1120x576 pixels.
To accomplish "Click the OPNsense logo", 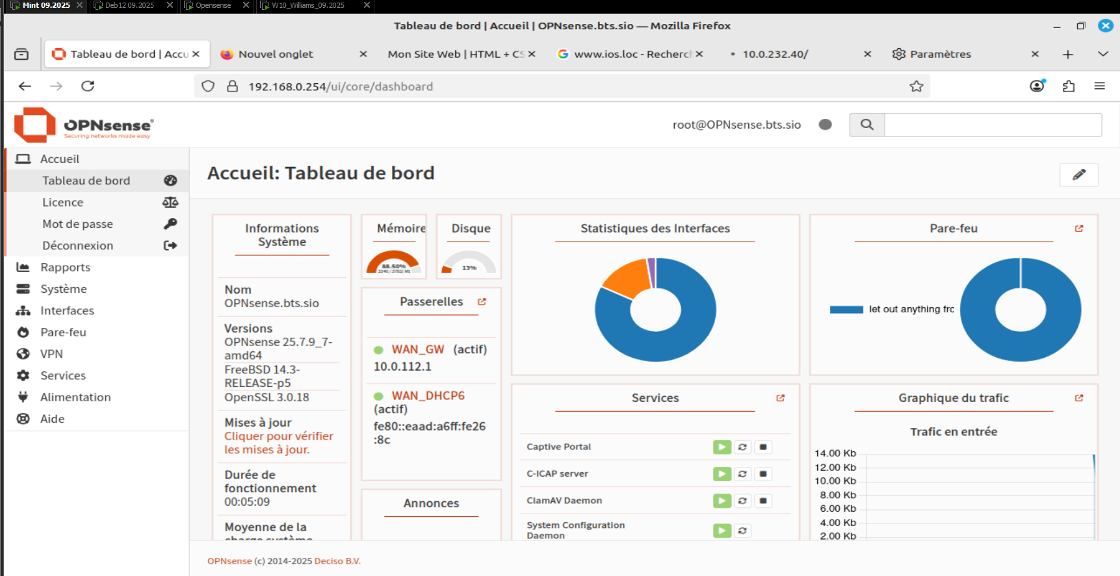I will click(x=84, y=125).
